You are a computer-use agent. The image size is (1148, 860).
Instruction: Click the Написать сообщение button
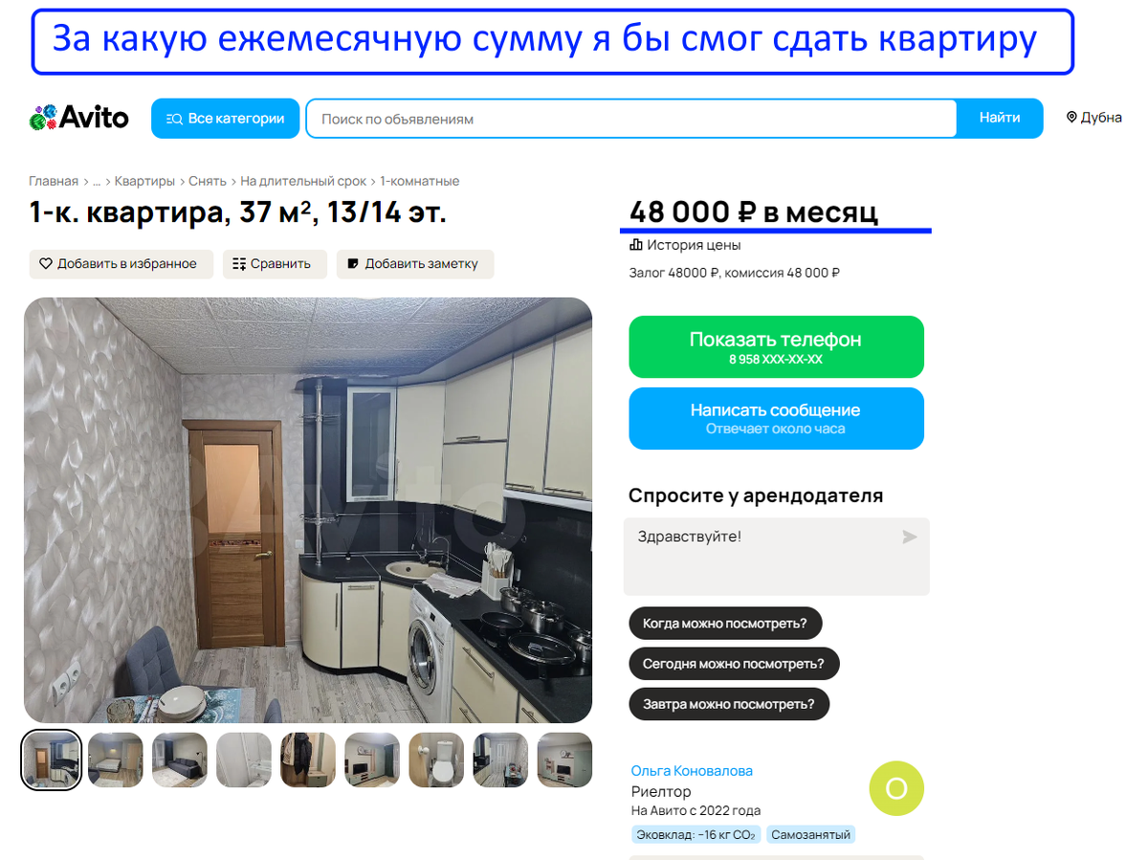coord(776,418)
